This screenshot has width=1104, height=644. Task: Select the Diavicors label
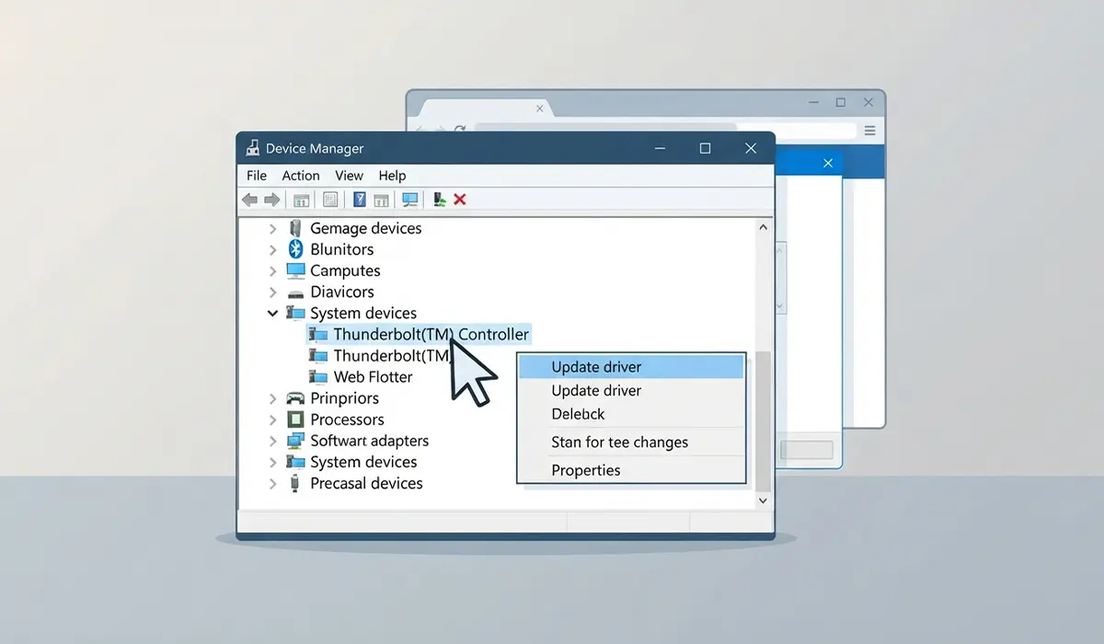[342, 292]
